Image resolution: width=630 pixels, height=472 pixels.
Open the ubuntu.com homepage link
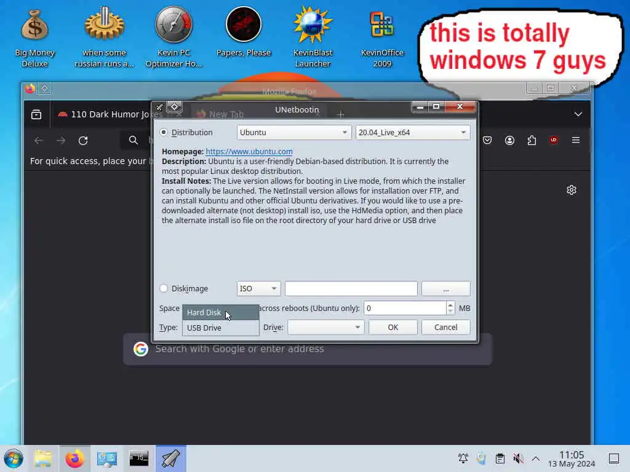(x=249, y=151)
